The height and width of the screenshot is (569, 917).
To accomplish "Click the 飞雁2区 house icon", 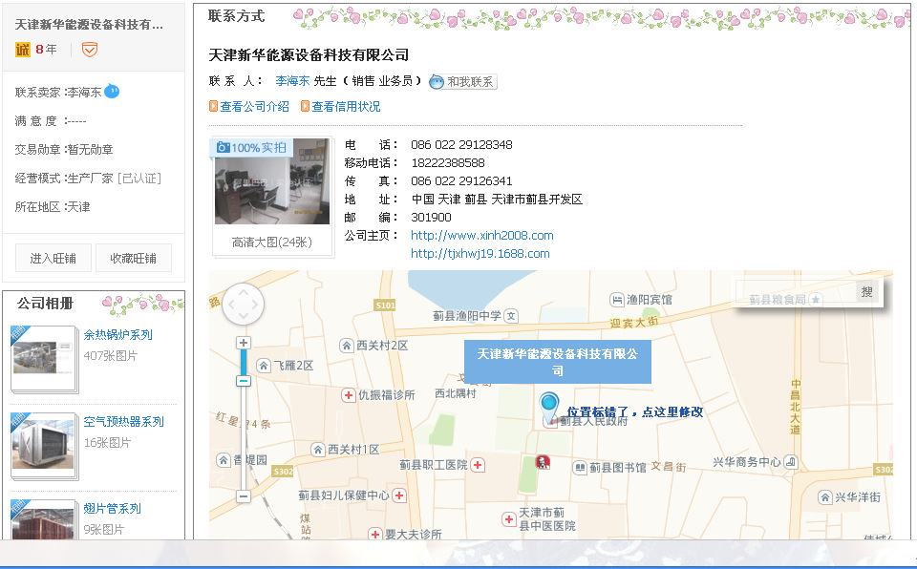I will click(x=264, y=366).
